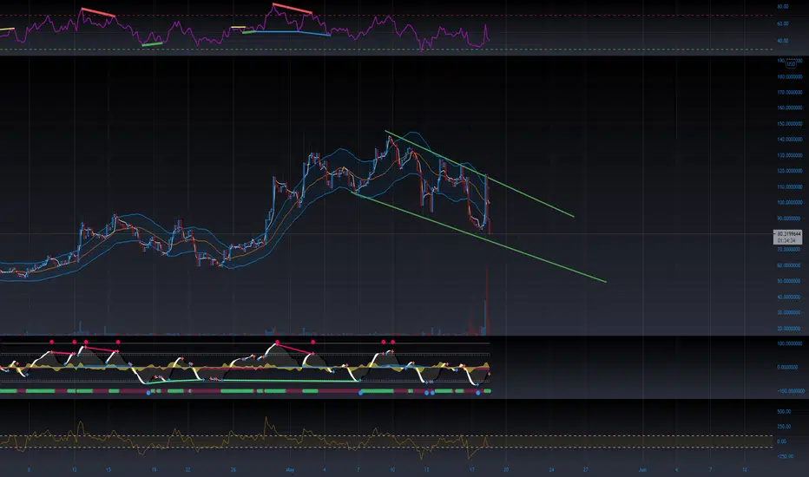Click the May label on the time axis
Viewport: 809px width, 477px height.
[290, 470]
